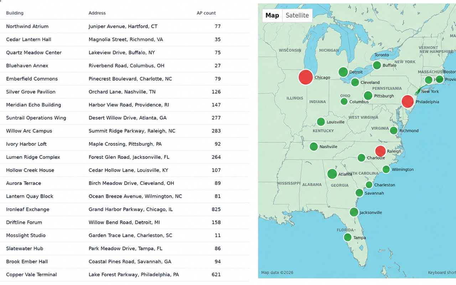This screenshot has height=285, width=456.
Task: Click address Desert Willow Drive, Atlanta, GA
Action: click(128, 118)
